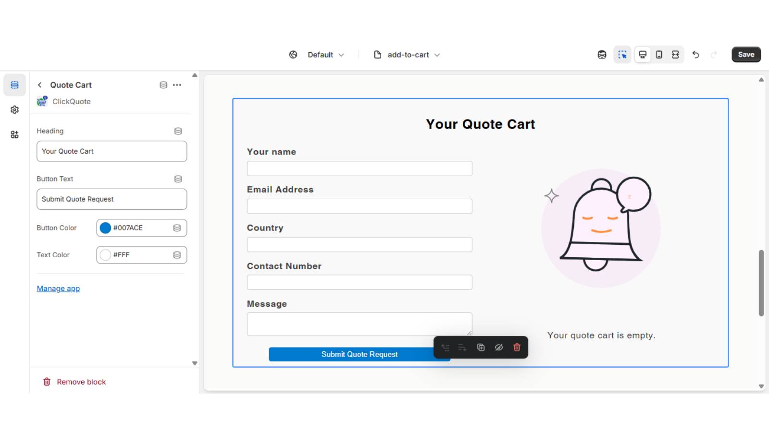Image resolution: width=769 pixels, height=432 pixels.
Task: Click the Country input in preview
Action: tap(360, 244)
